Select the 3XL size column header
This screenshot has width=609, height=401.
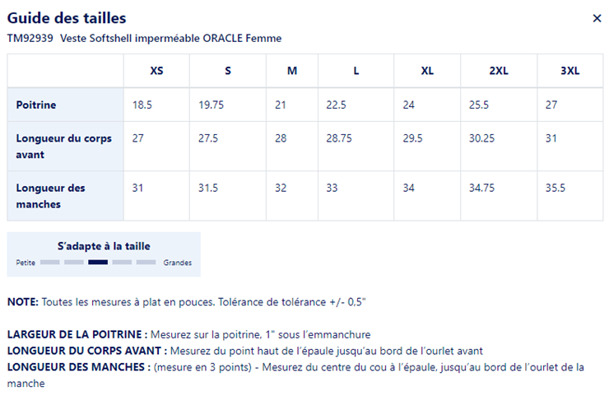point(570,71)
